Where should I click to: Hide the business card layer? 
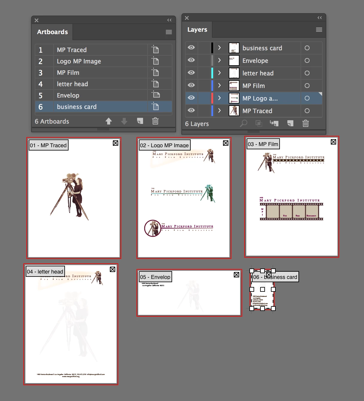coord(191,48)
